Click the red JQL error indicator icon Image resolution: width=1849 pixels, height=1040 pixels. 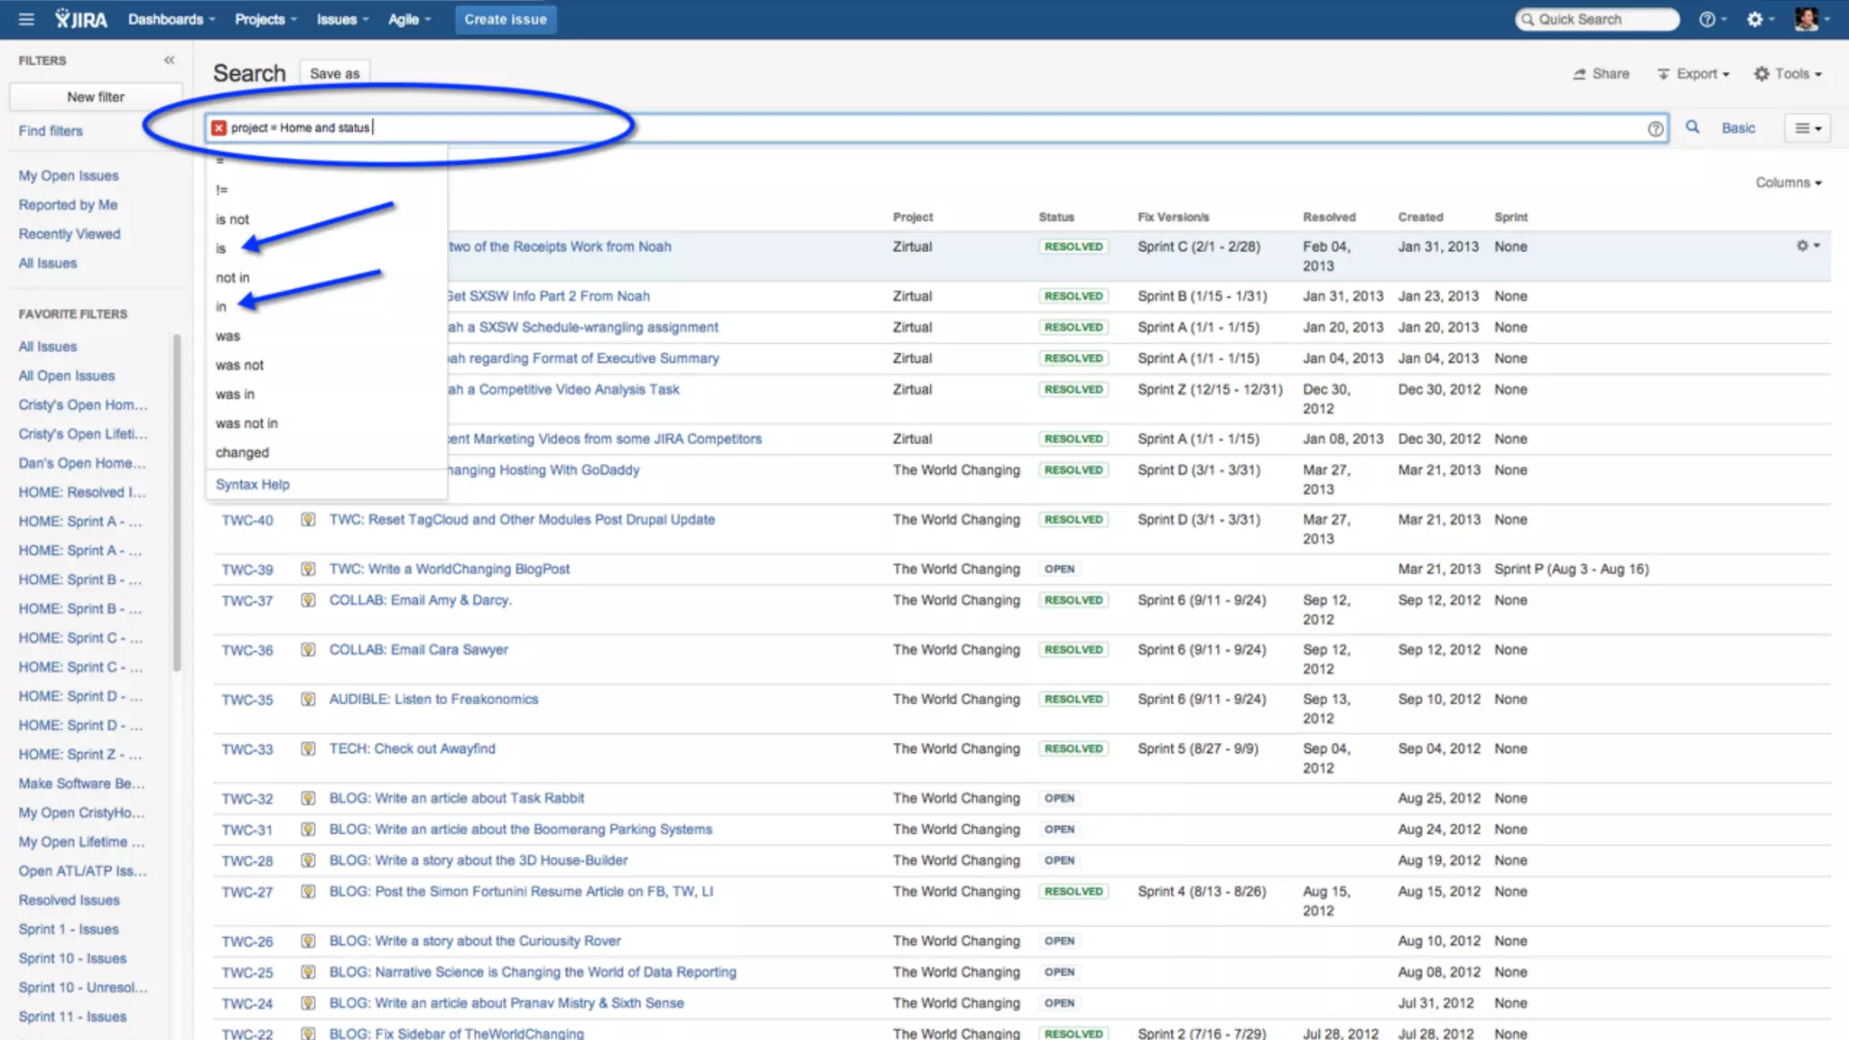(x=218, y=128)
